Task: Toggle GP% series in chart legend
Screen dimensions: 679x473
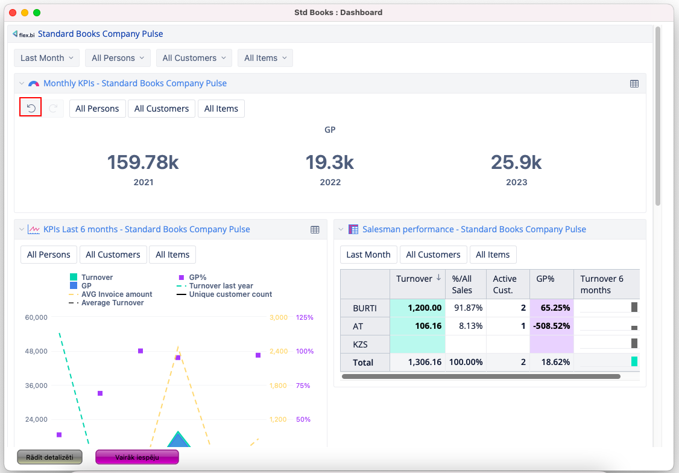Action: [197, 278]
